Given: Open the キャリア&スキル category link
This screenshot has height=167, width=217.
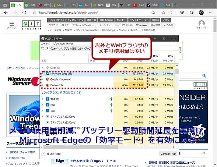Looking at the screenshot, I should (124, 25).
